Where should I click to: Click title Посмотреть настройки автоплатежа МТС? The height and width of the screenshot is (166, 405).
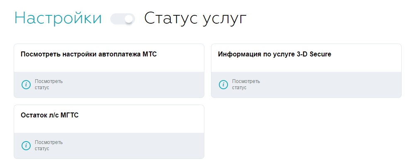[x=89, y=54]
